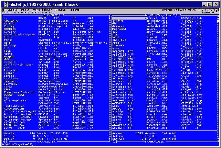Screen dimensions: 221x148
Task: Select Profiles folder
Action: [11, 70]
